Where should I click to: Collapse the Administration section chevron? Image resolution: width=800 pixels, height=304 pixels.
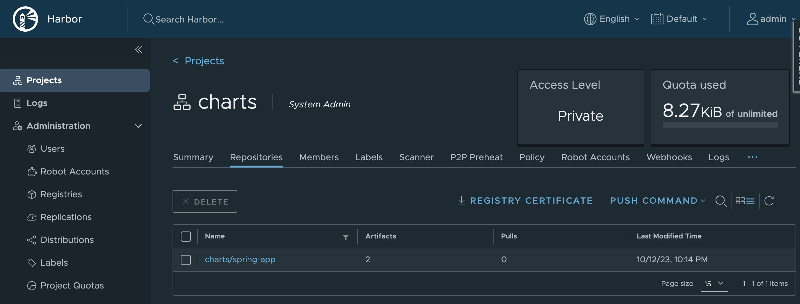tap(138, 126)
